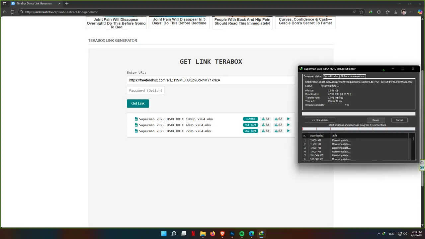Download the 480p file via S1
Screen dimensions: 425x239
tap(266, 125)
